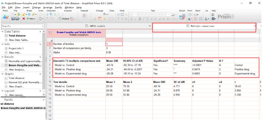The width and height of the screenshot is (263, 120).
Task: Select Project info 1 in navigator
Action: [x=16, y=48]
